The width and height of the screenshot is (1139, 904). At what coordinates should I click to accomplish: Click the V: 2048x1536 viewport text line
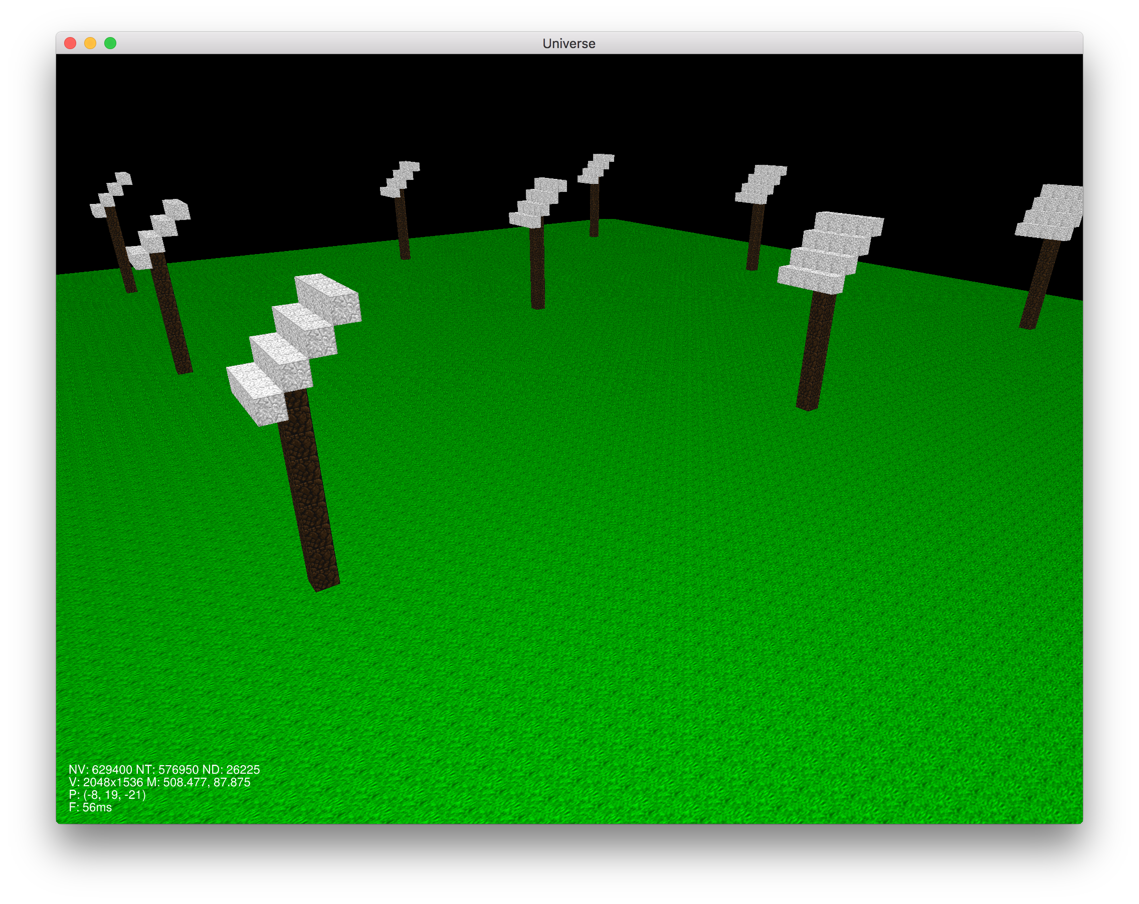coord(106,782)
